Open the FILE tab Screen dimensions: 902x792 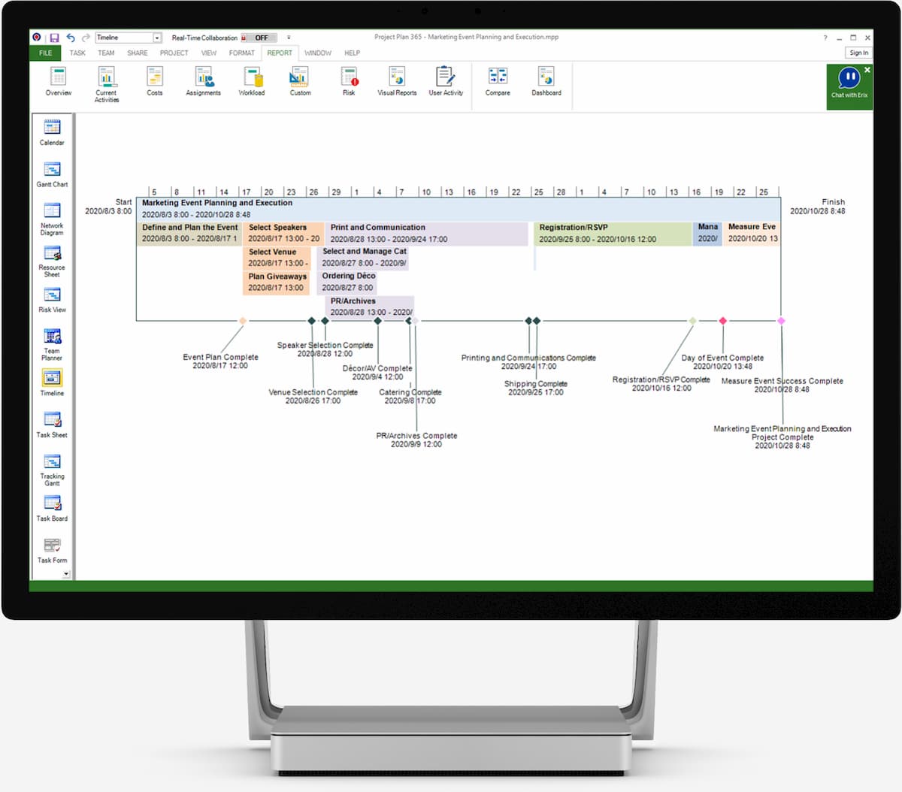(45, 53)
